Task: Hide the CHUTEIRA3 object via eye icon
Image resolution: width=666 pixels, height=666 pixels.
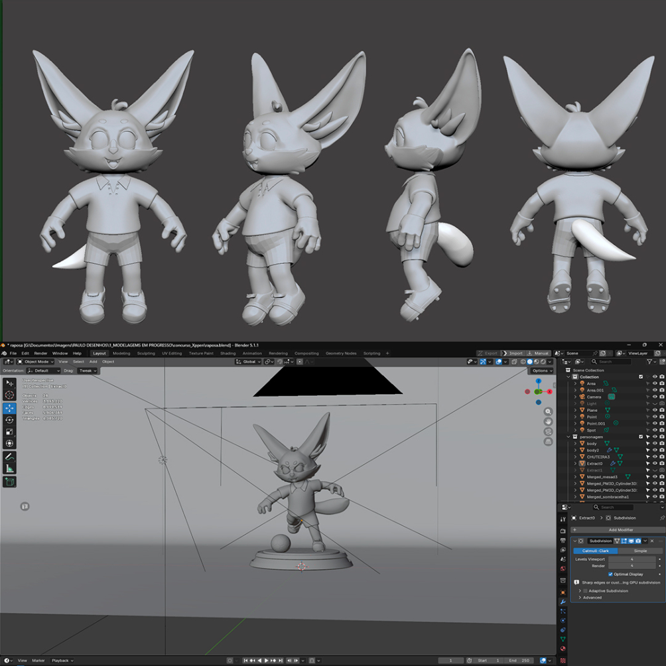Action: (x=655, y=456)
